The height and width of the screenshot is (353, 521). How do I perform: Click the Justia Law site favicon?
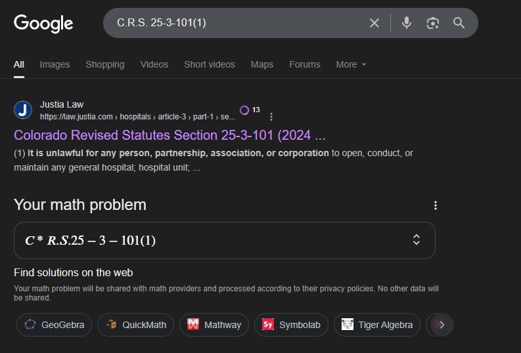point(23,110)
